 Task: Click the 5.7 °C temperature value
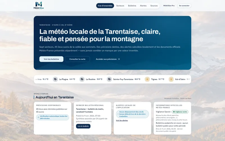(161, 79)
